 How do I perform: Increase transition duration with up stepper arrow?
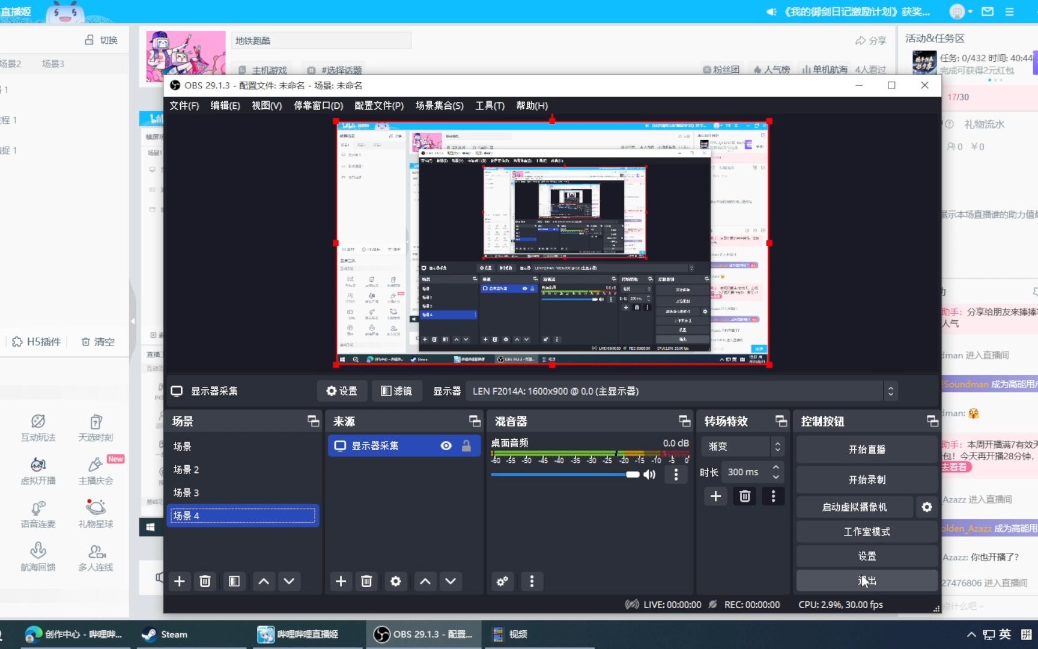tap(775, 468)
